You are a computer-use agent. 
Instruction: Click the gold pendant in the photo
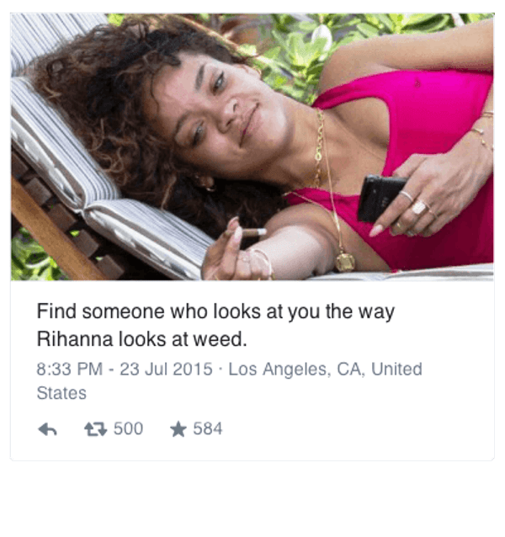click(345, 263)
